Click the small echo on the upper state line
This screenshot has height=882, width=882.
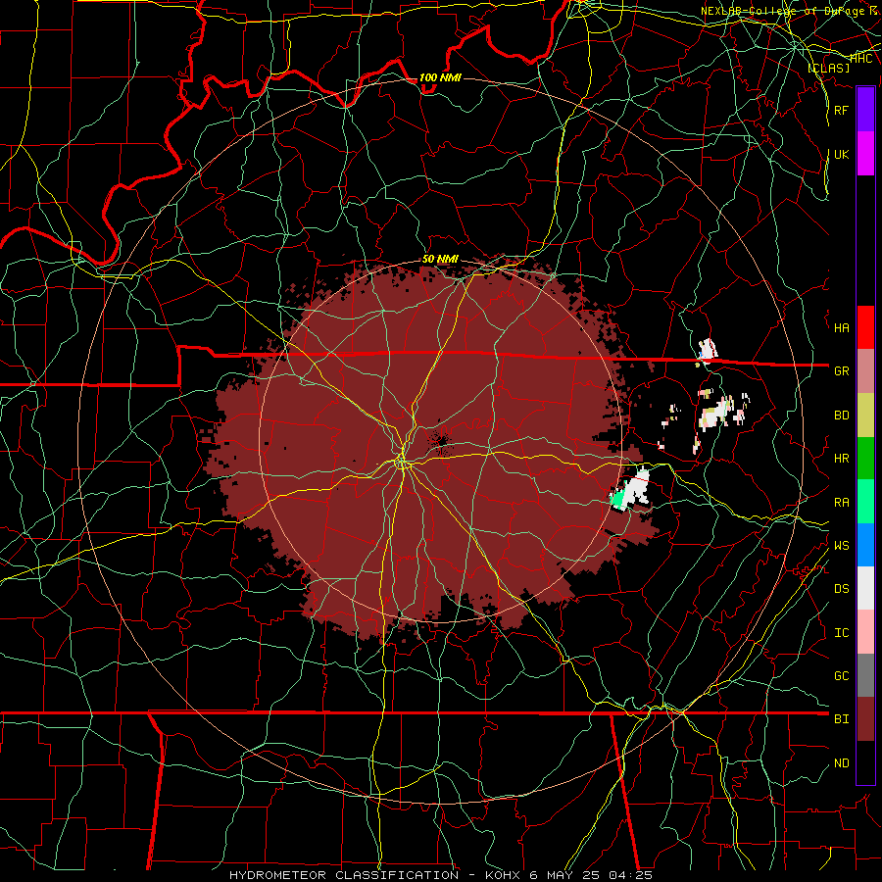pos(707,351)
